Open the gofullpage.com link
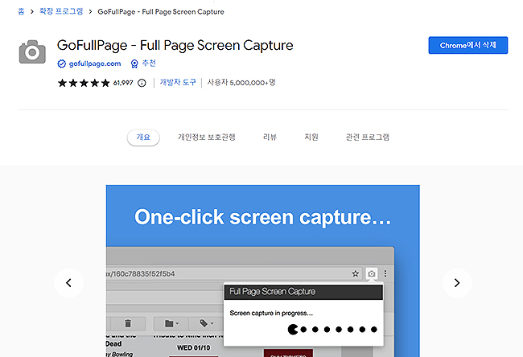Viewport: 523px width, 357px height. [x=95, y=64]
